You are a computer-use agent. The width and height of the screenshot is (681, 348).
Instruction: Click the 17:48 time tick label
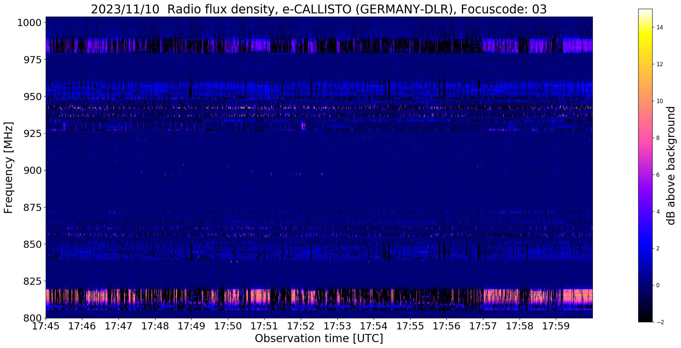155,326
